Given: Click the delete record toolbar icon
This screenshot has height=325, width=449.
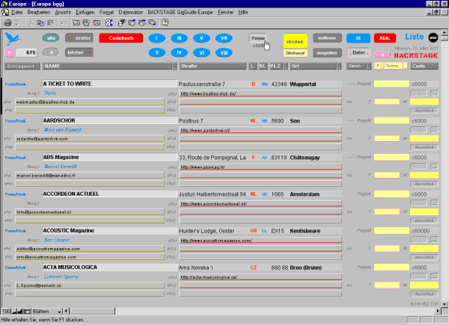Looking at the screenshot, I should tap(97, 23).
